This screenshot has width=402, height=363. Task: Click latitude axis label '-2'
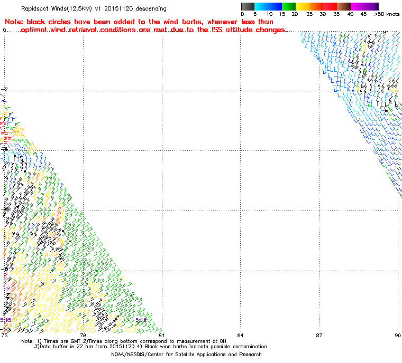point(4,89)
